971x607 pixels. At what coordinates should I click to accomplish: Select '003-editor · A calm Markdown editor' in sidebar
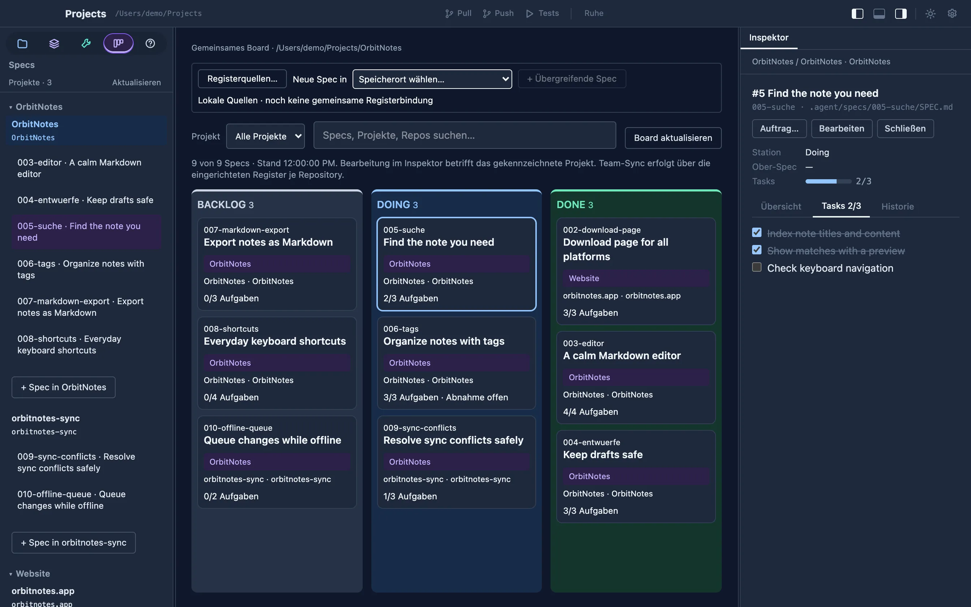(x=86, y=168)
